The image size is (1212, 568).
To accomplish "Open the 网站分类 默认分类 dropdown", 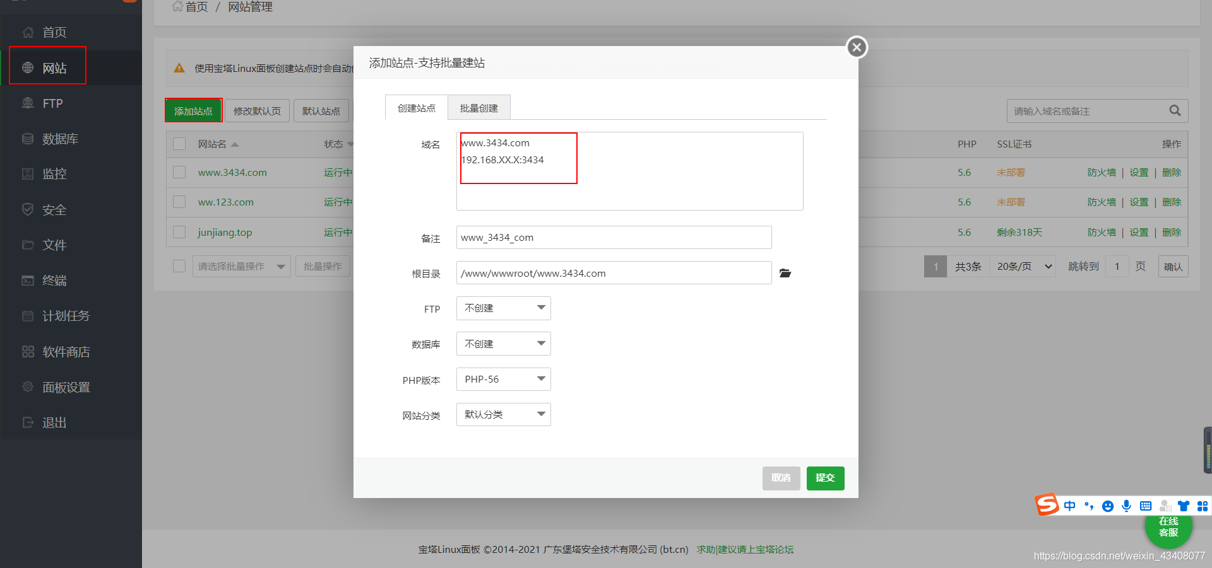I will pyautogui.click(x=504, y=415).
